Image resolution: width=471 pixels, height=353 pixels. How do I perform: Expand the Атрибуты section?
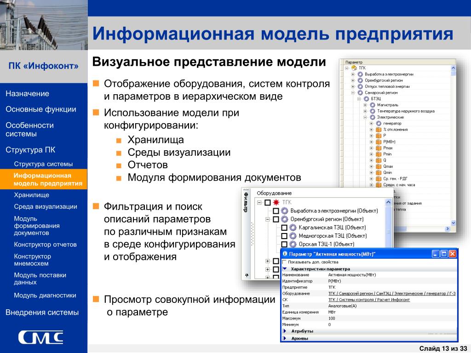[285, 331]
